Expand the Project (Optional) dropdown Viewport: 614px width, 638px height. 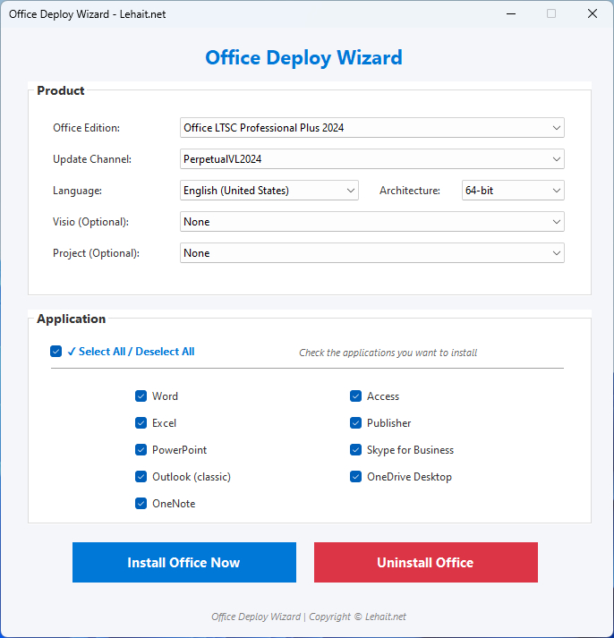(372, 253)
